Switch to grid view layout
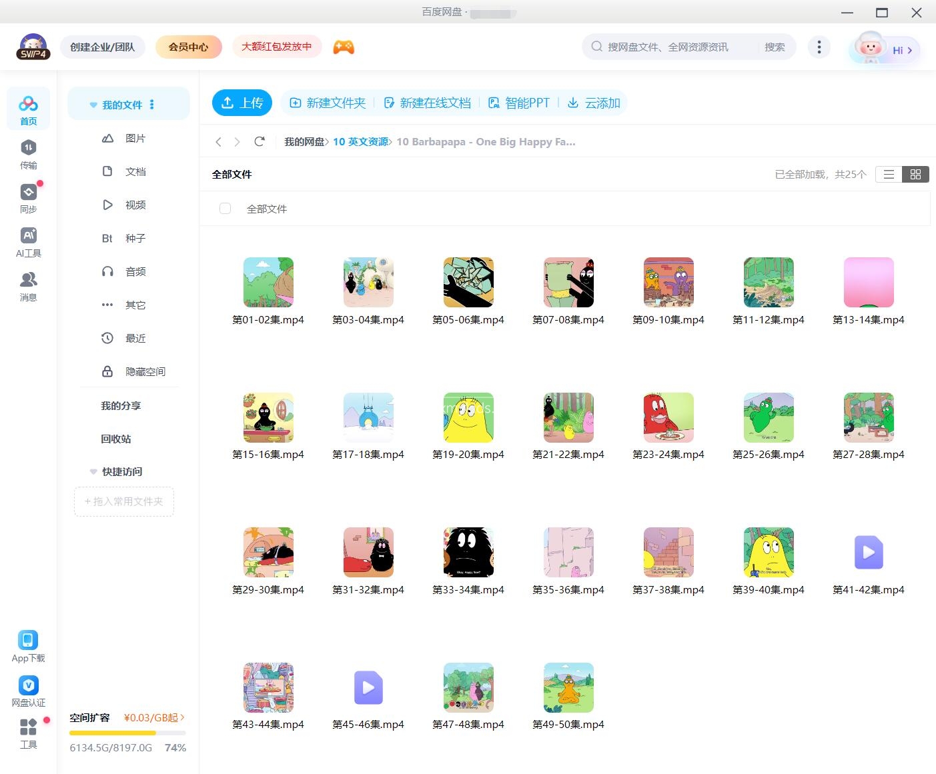Screen dimensions: 936x774 (915, 174)
